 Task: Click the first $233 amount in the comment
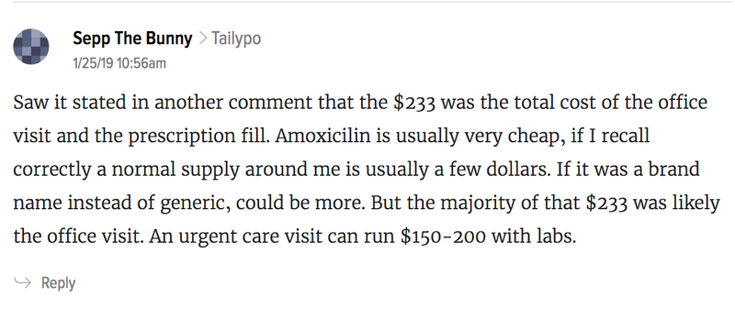(x=415, y=103)
